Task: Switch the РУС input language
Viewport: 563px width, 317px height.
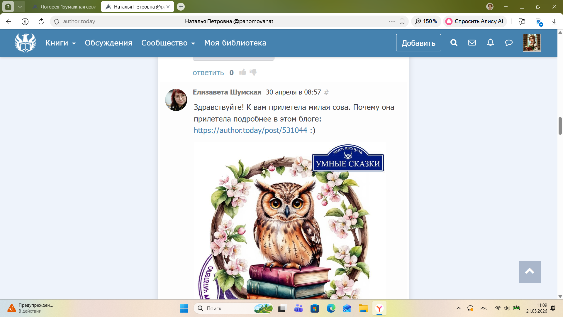Action: click(484, 308)
